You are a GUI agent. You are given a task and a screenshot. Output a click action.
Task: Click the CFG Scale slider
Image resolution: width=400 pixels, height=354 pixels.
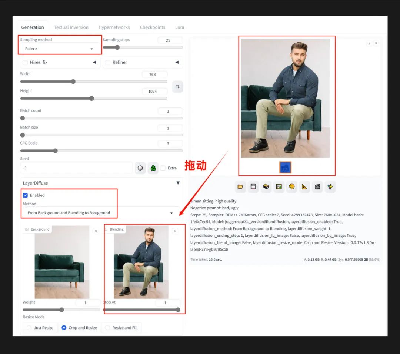coord(101,151)
